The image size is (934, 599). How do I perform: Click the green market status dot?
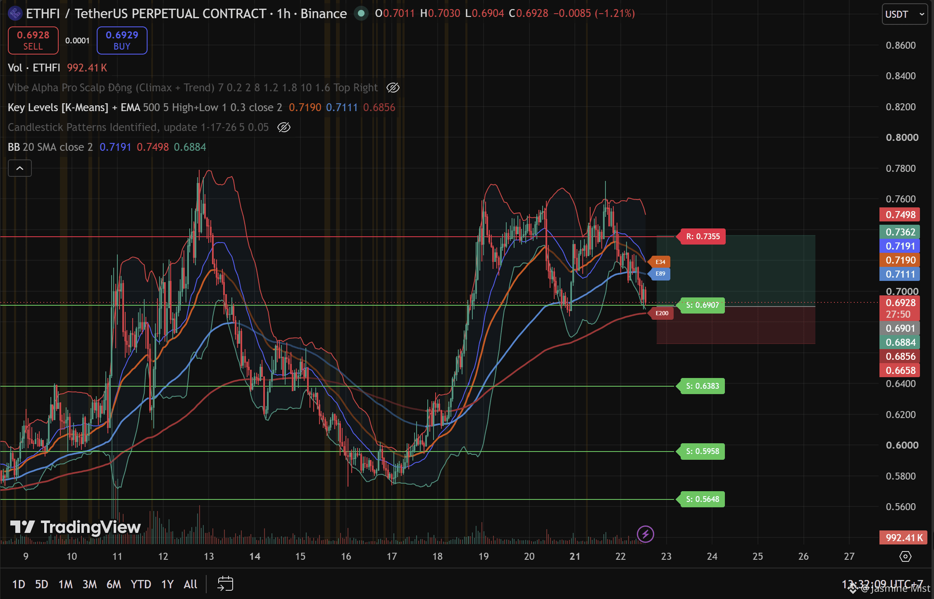click(361, 14)
